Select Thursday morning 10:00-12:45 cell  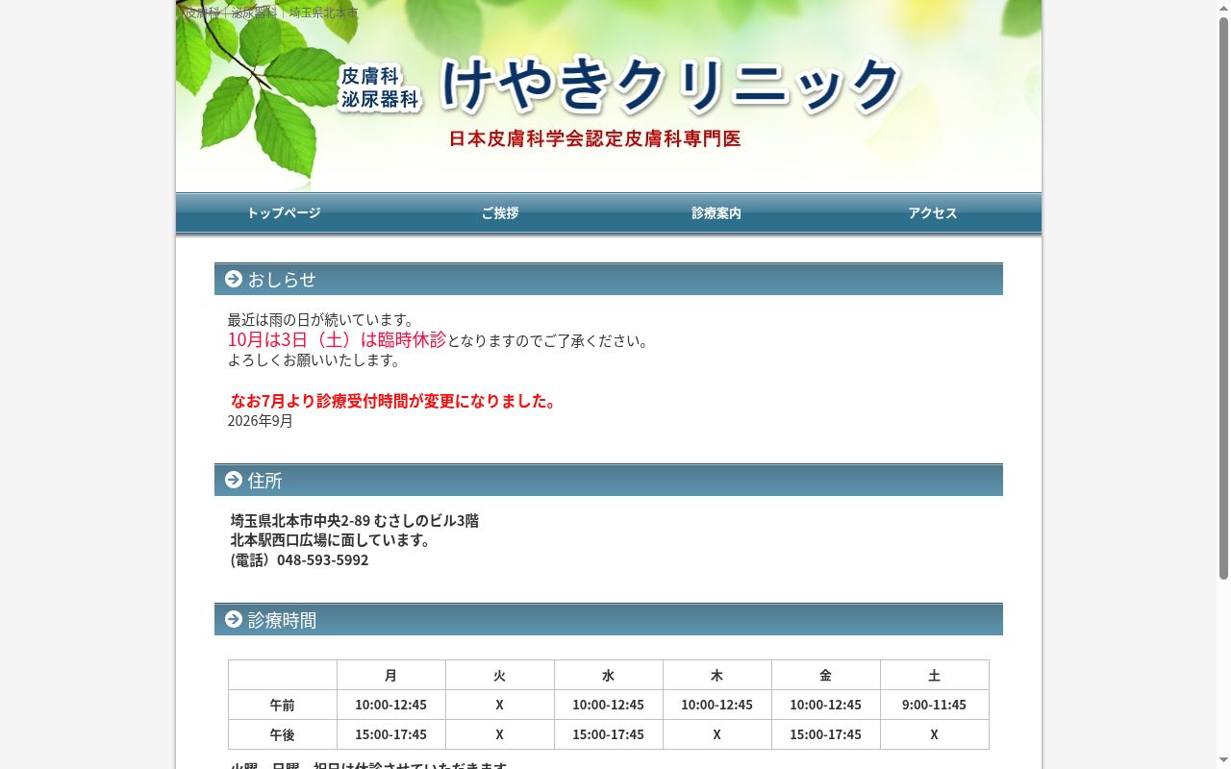(717, 705)
